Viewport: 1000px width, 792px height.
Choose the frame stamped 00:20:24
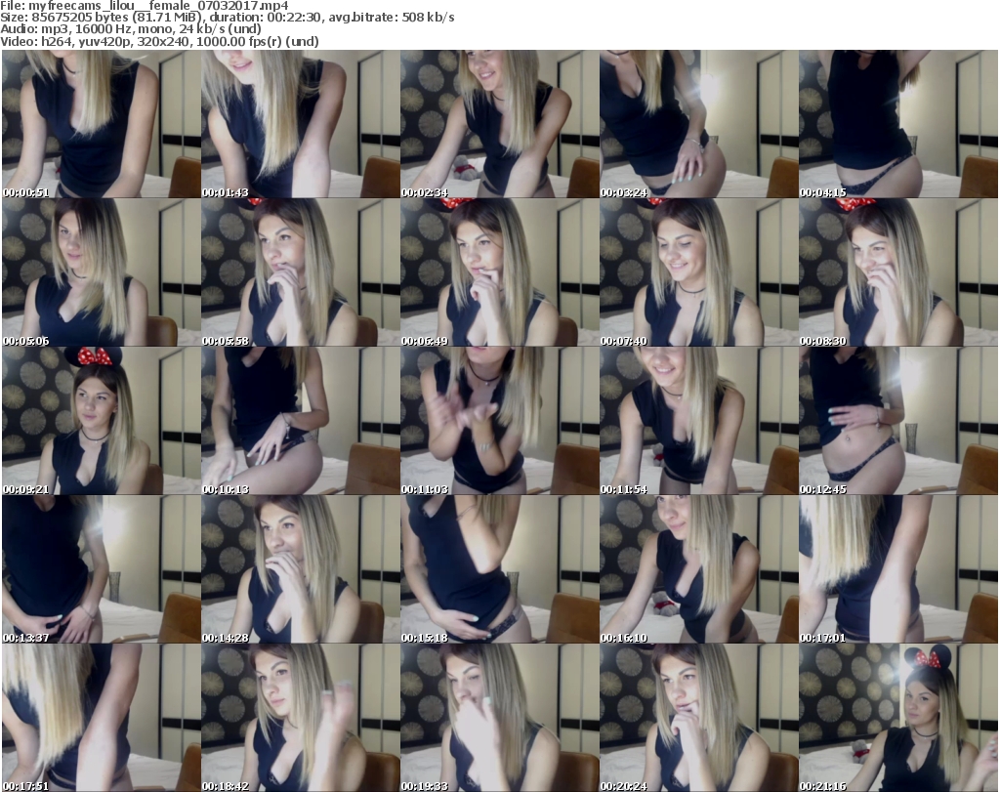[698, 718]
